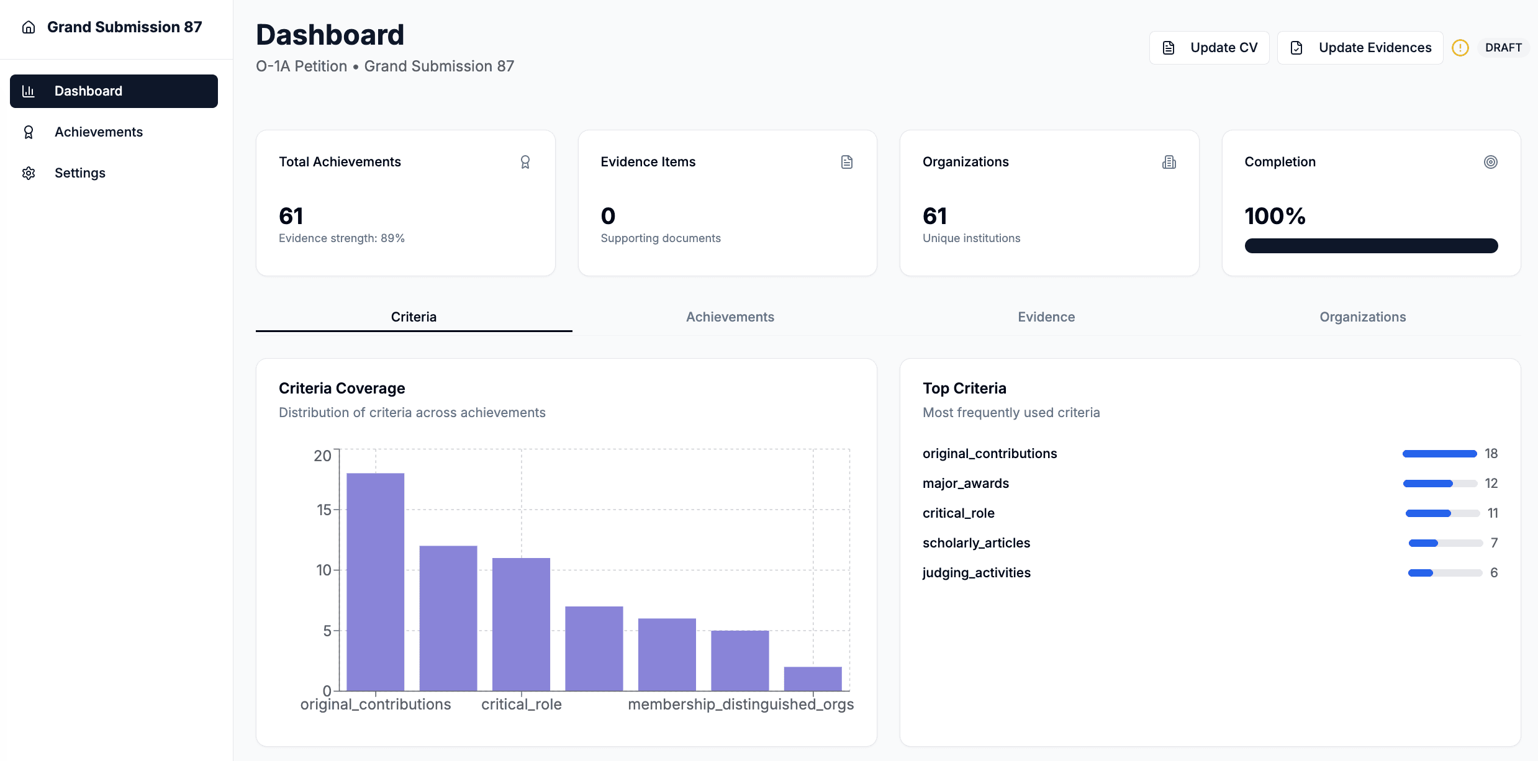
Task: Click the building icon on Organizations card
Action: (x=1169, y=162)
